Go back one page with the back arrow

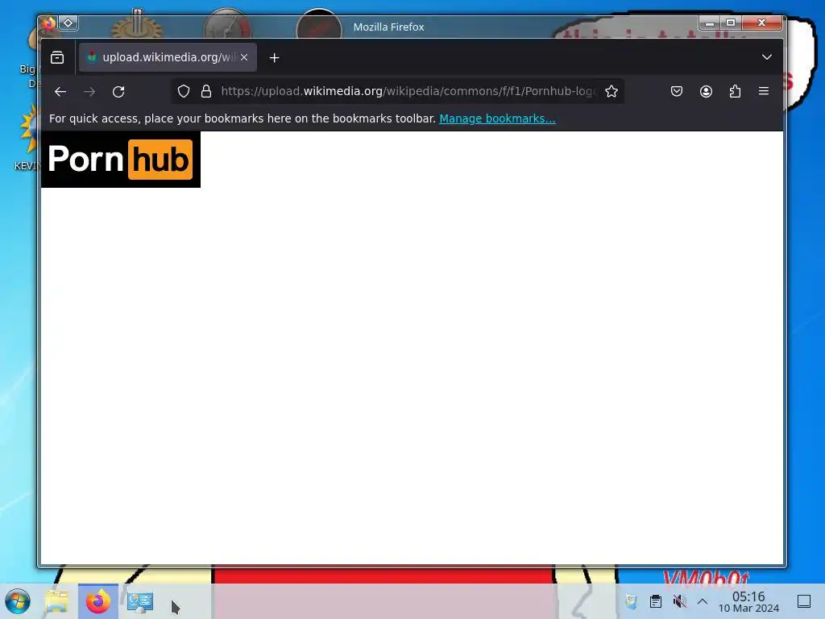pos(60,92)
